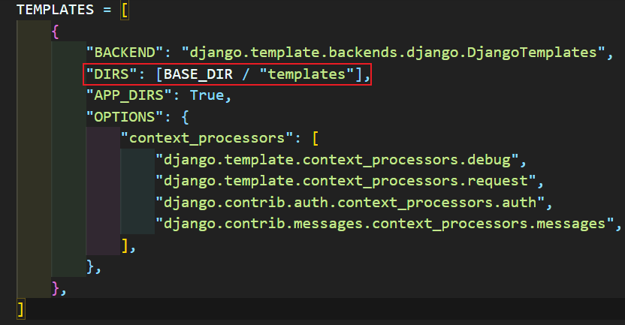
Task: Click the contrib.auth.context_processors.auth string
Action: click(350, 203)
